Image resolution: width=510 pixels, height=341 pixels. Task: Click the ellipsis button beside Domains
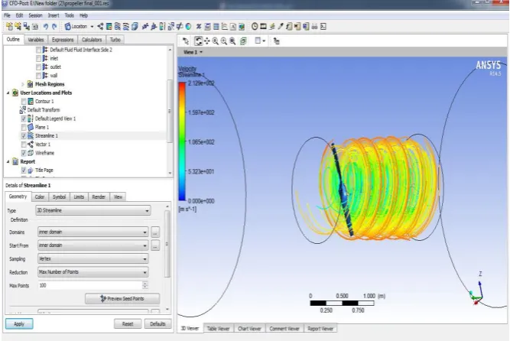coord(155,232)
